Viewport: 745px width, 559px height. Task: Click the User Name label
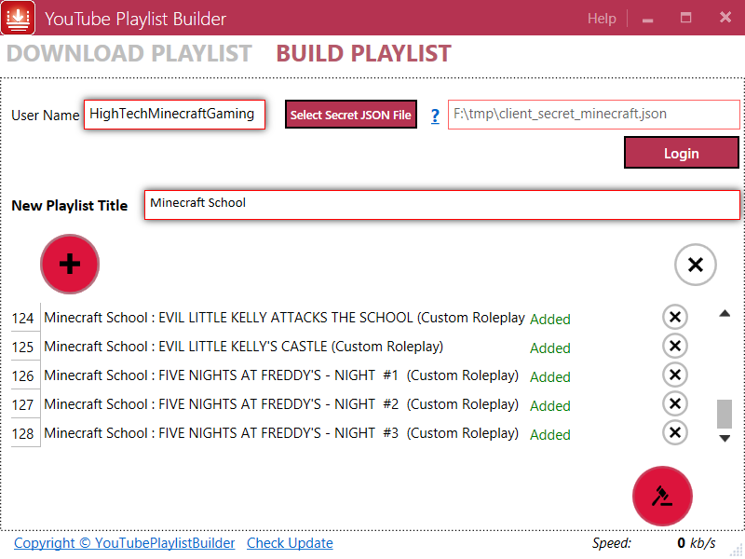[x=45, y=115]
